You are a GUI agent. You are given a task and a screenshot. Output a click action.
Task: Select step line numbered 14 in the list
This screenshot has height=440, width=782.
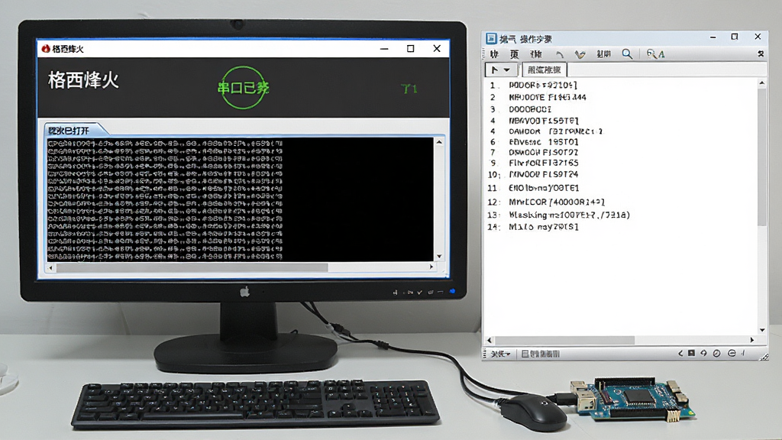click(x=533, y=227)
